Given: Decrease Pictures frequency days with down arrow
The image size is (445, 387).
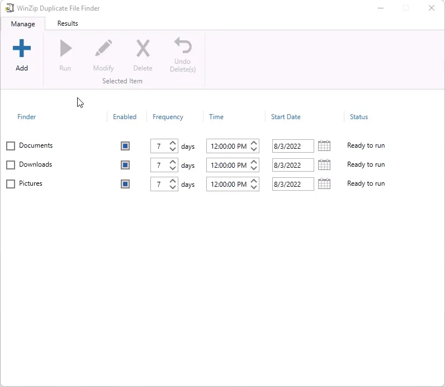Looking at the screenshot, I should [x=173, y=187].
